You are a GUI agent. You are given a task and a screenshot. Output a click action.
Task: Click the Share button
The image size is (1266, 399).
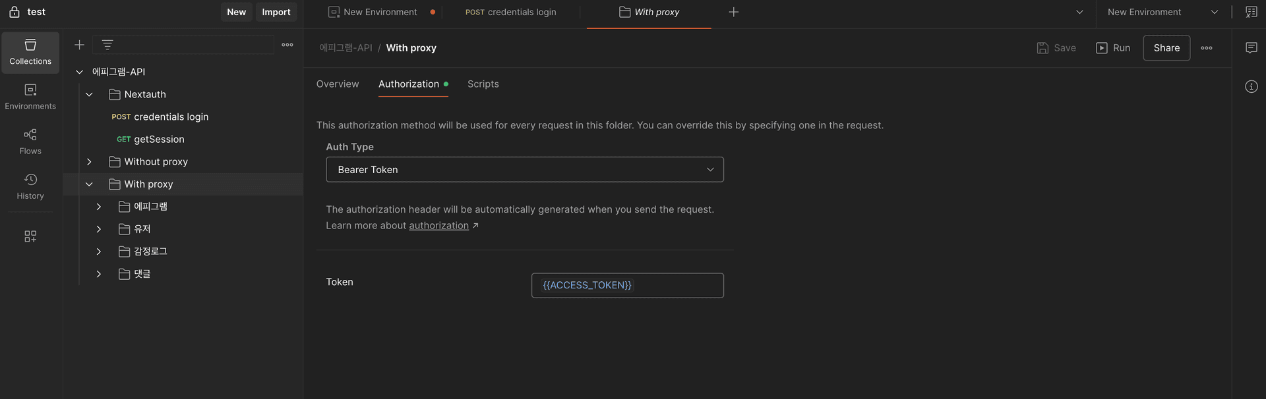click(1166, 47)
